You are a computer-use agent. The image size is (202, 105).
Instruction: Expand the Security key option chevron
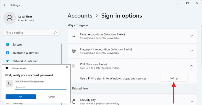coord(192,102)
